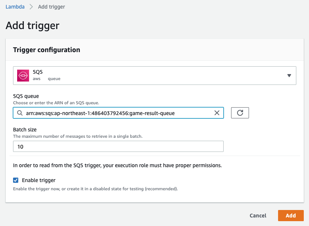Viewport: 309px width, 226px height.
Task: Click the Add trigger breadcrumb item
Action: [x=51, y=7]
